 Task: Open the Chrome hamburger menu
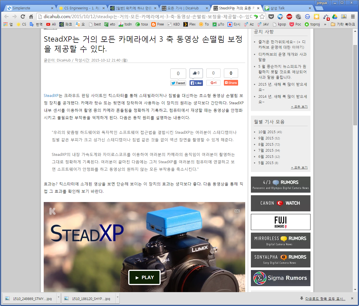353,17
